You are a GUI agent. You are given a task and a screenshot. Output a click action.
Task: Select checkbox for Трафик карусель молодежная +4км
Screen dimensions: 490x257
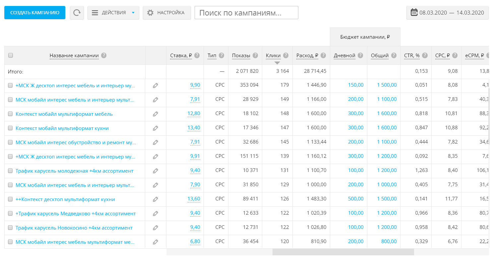click(10, 171)
